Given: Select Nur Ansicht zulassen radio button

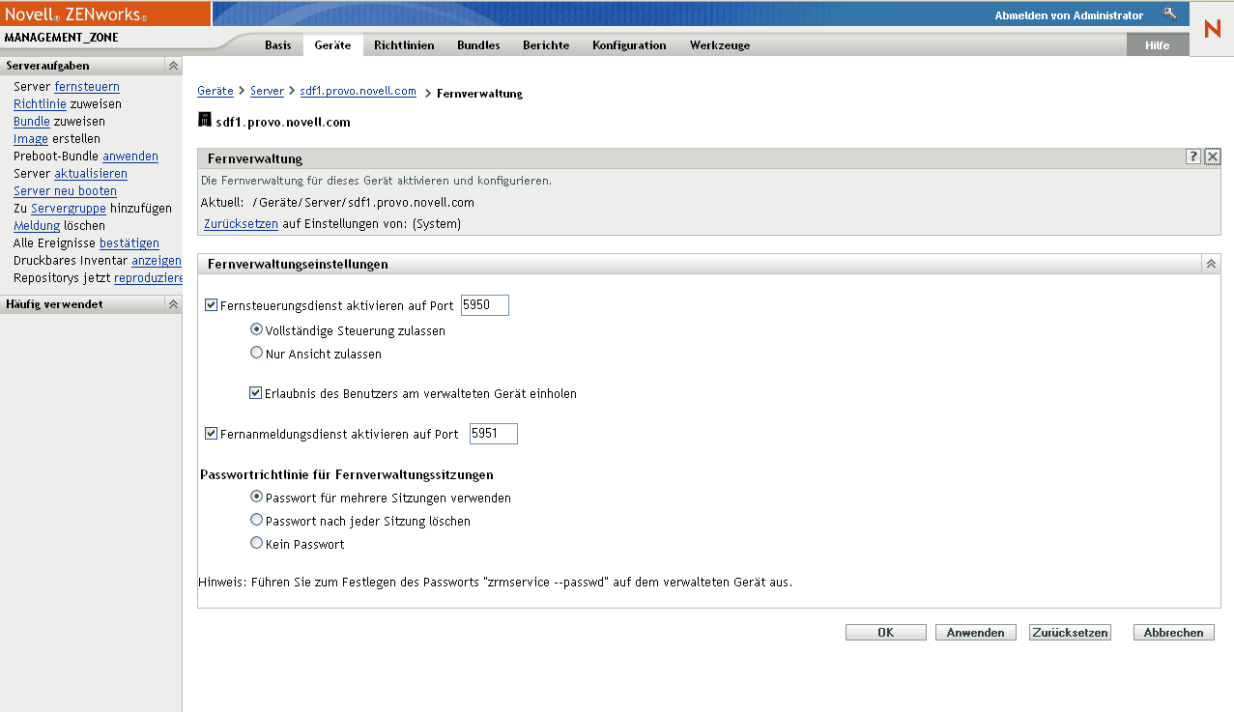Looking at the screenshot, I should 257,353.
